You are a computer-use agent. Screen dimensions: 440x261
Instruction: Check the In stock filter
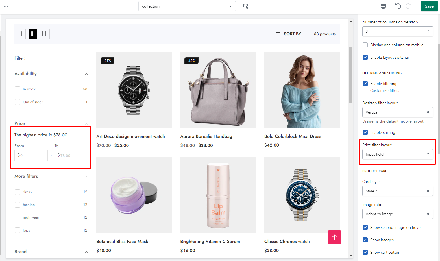click(x=18, y=89)
